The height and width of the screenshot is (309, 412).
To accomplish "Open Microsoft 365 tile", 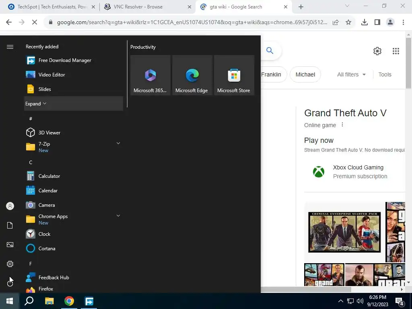I will [x=150, y=75].
